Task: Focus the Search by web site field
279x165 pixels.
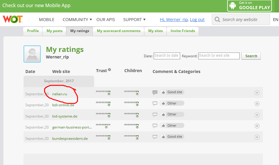Action: coord(219,56)
